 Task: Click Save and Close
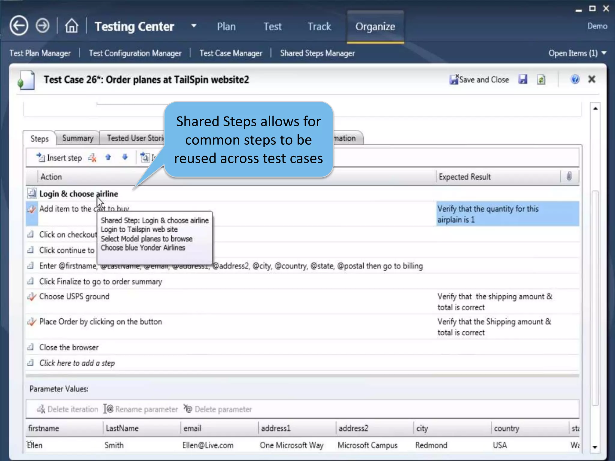coord(479,80)
